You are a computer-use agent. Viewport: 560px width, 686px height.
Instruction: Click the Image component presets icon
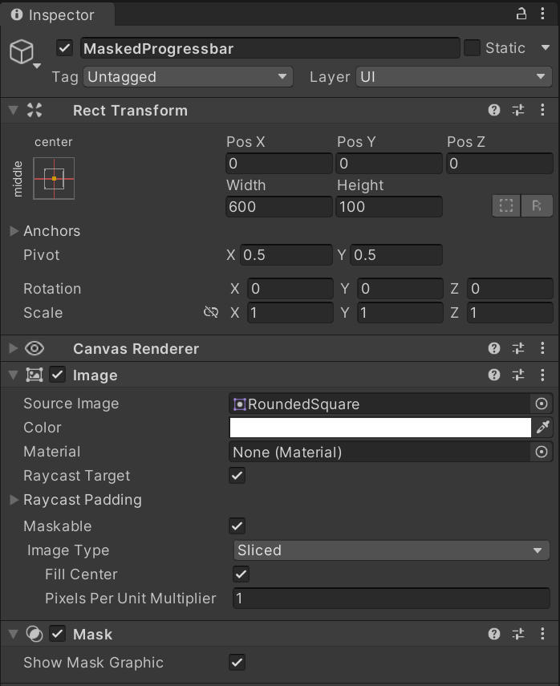click(x=518, y=375)
